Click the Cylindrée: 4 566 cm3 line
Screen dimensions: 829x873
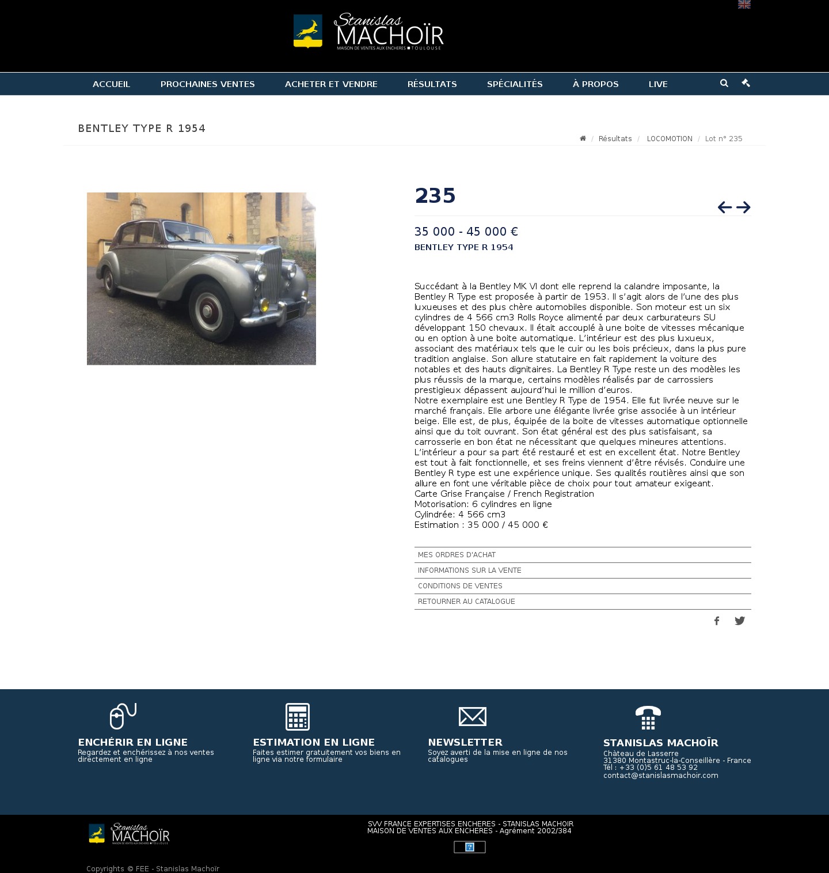point(460,515)
